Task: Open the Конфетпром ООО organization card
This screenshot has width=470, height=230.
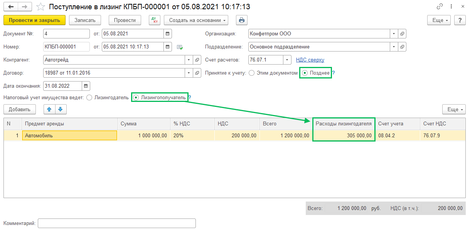Action: (402, 33)
